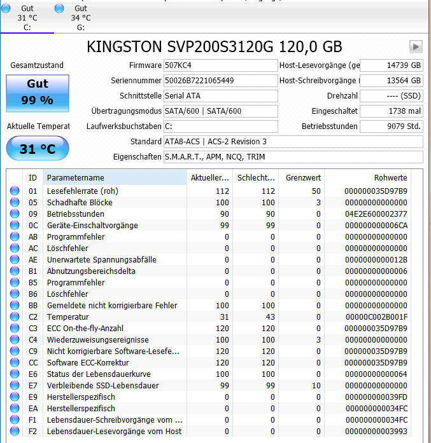Select the Unerwartete Spannungsabfälle parameter
The width and height of the screenshot is (431, 443).
pyautogui.click(x=102, y=260)
